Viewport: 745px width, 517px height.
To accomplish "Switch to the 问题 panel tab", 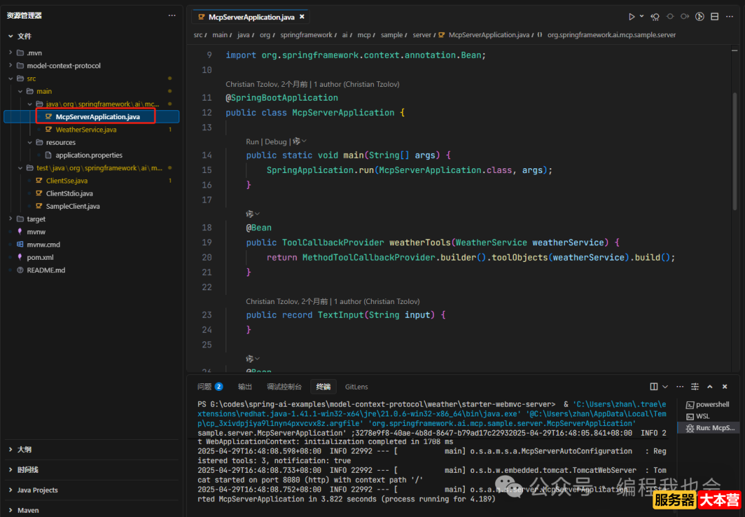I will [205, 387].
